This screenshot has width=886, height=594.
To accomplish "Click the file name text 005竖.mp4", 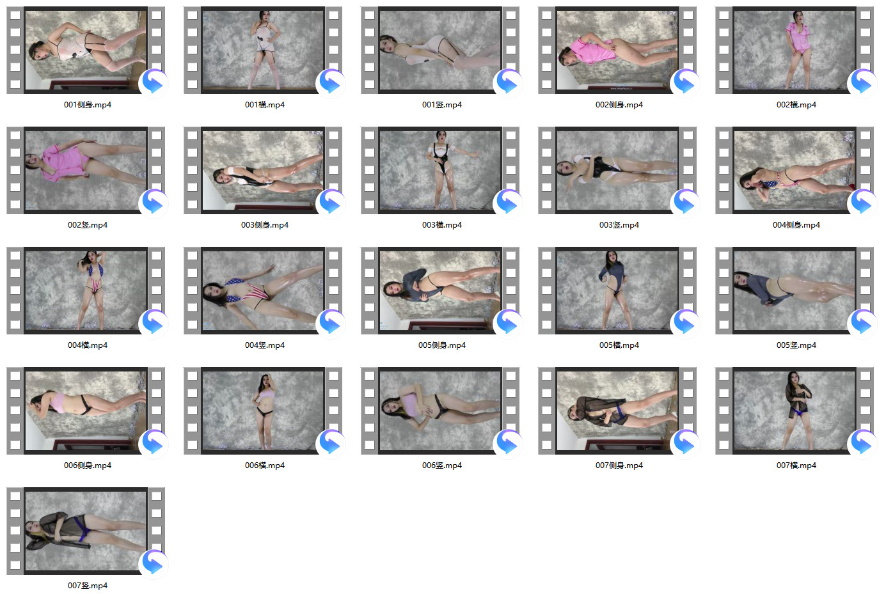I will pos(796,345).
